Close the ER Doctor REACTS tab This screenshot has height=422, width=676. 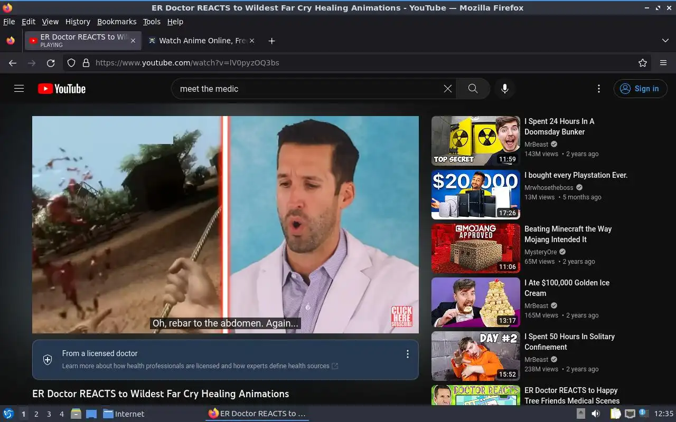(133, 41)
